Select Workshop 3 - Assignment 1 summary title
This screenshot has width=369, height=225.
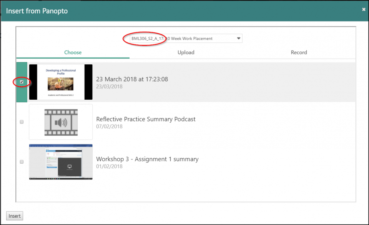point(147,159)
